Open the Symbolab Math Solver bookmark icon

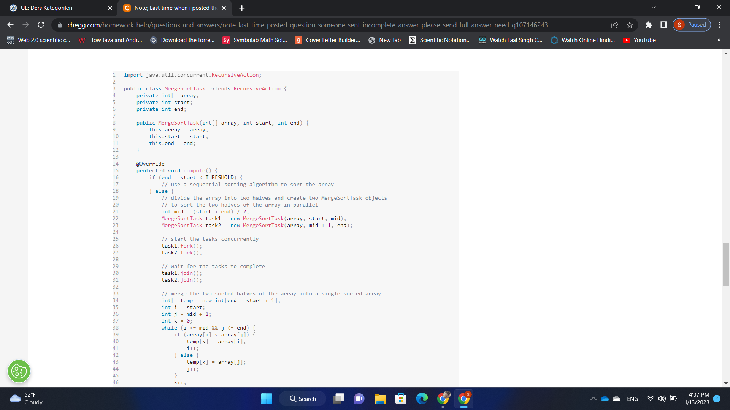[225, 40]
